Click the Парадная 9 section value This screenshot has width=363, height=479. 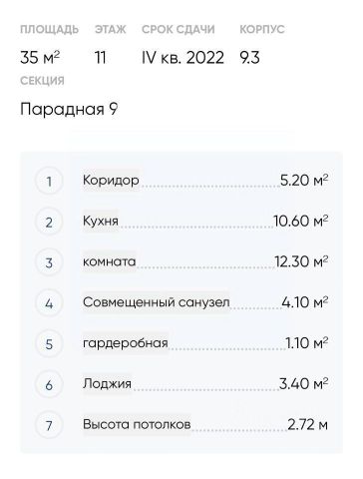[x=69, y=109]
